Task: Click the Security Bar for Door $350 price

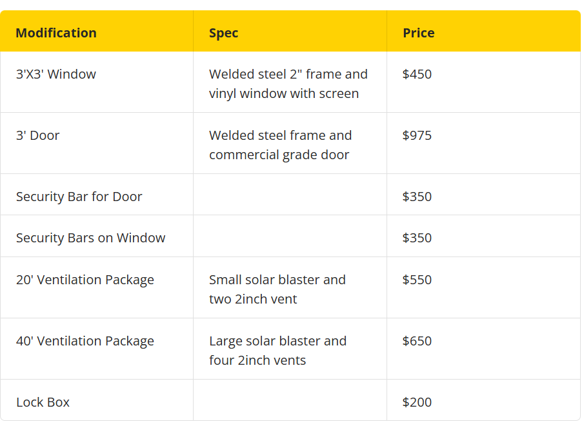Action: [417, 197]
